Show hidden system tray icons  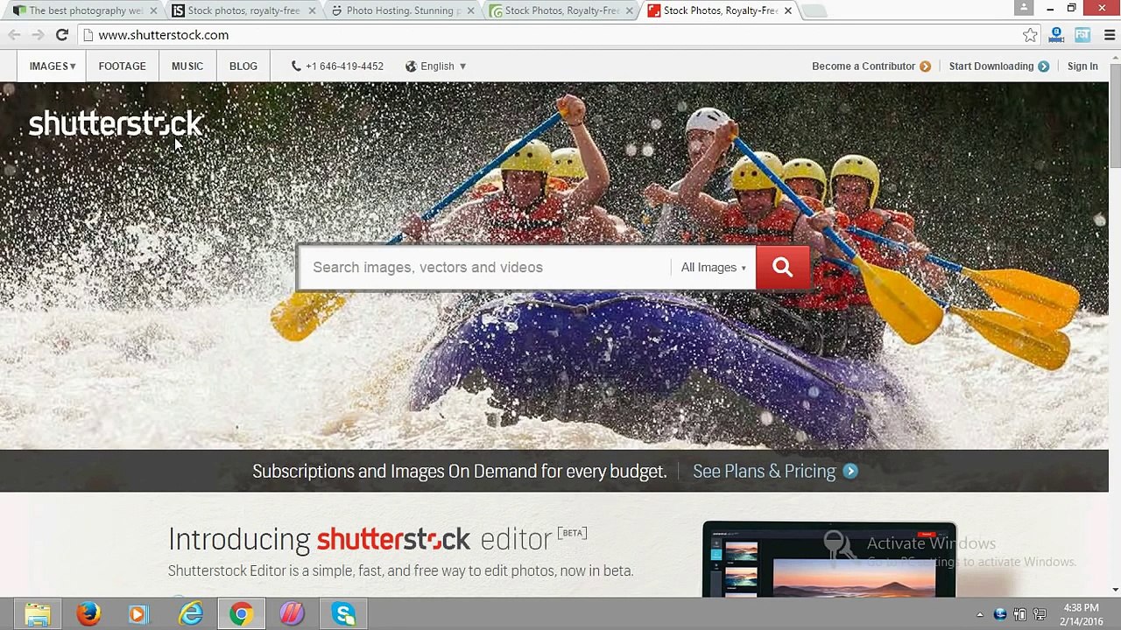point(980,614)
